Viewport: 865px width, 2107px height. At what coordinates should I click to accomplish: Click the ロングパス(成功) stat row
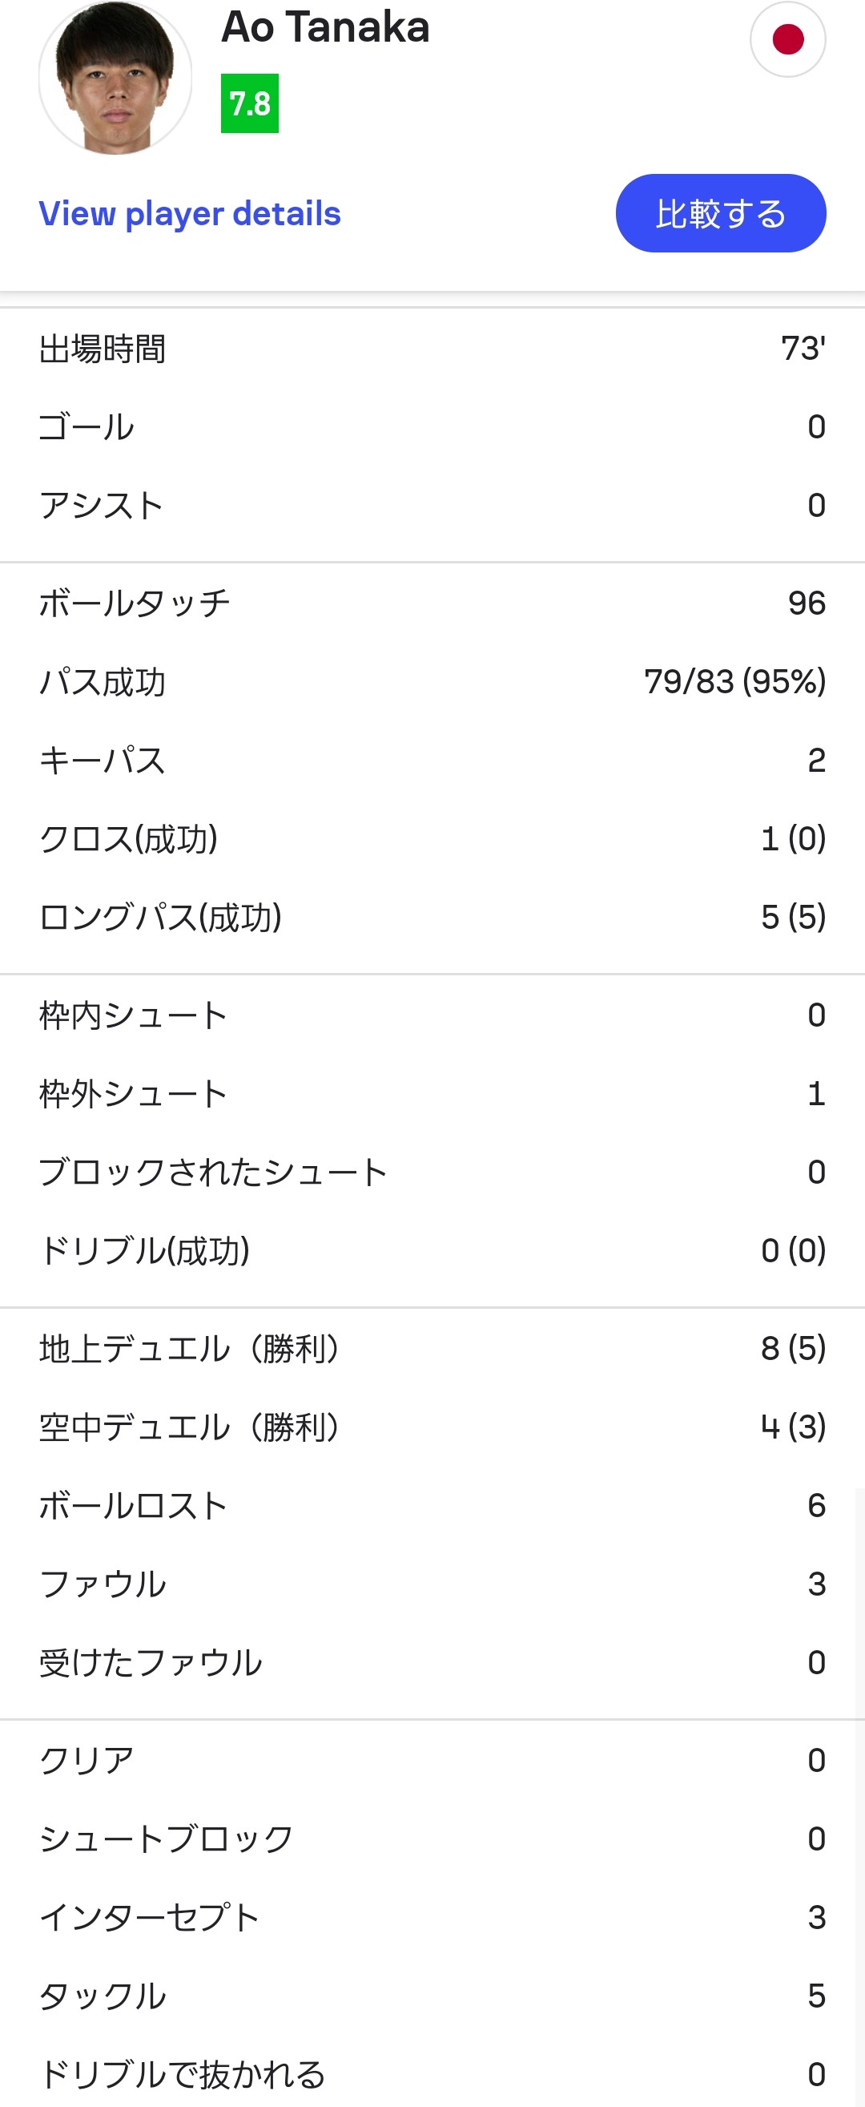point(432,918)
